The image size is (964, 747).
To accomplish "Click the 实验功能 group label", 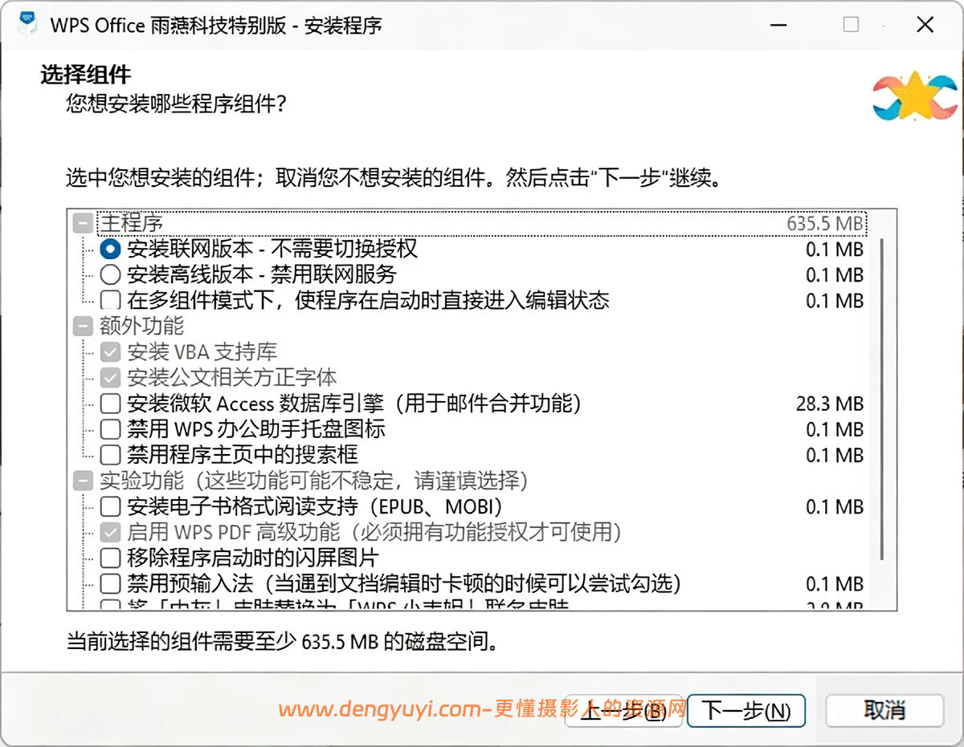I will click(x=313, y=481).
